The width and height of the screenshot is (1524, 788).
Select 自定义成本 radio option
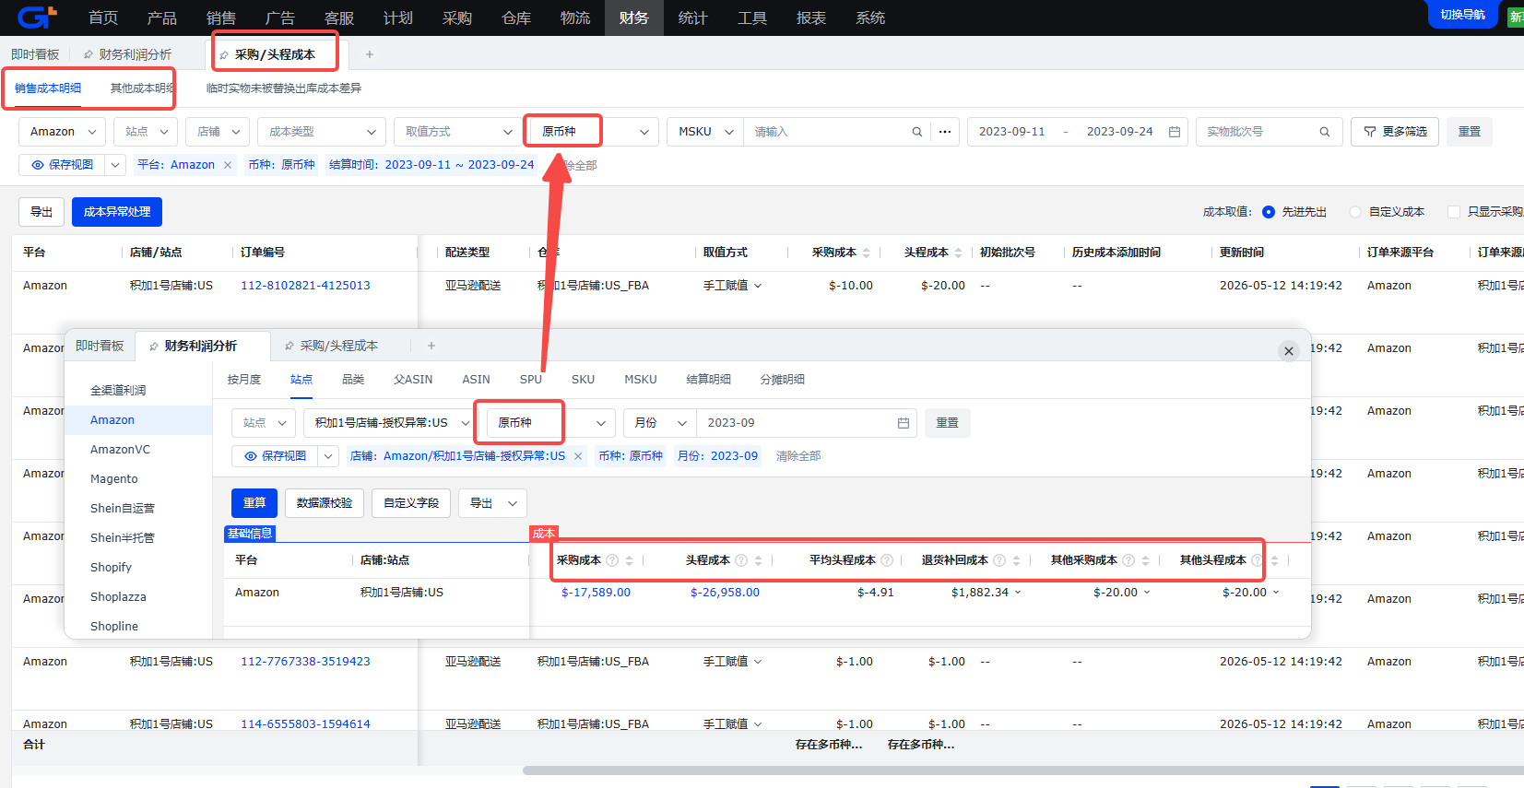pos(1355,212)
